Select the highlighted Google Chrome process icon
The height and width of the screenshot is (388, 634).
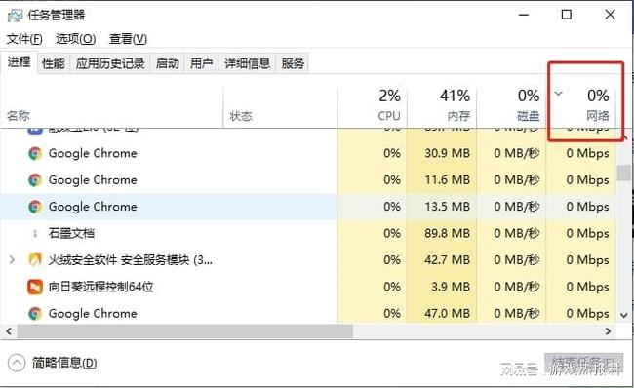click(35, 207)
